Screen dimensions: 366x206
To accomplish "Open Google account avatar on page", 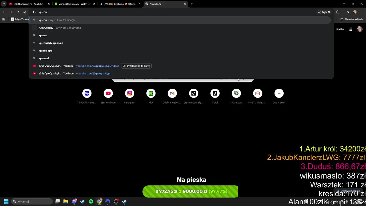I will click(x=359, y=29).
